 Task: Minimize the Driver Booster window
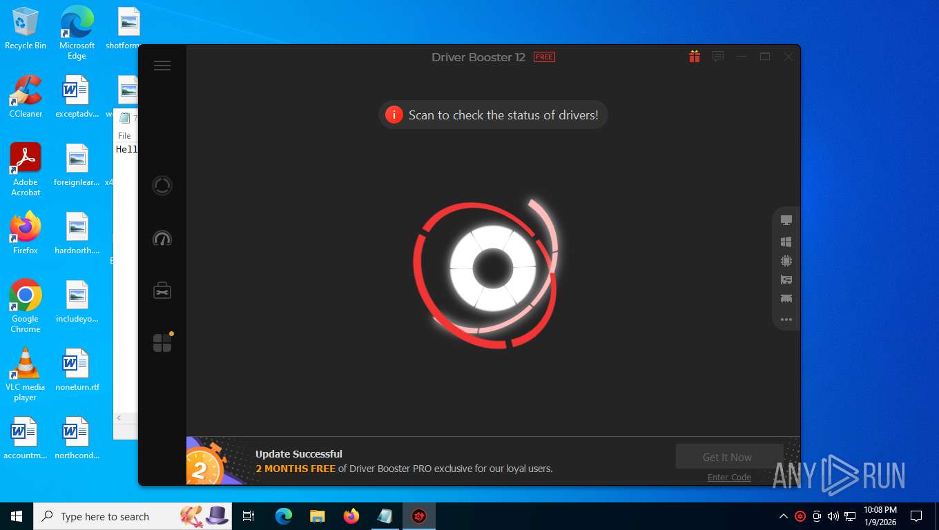(742, 57)
